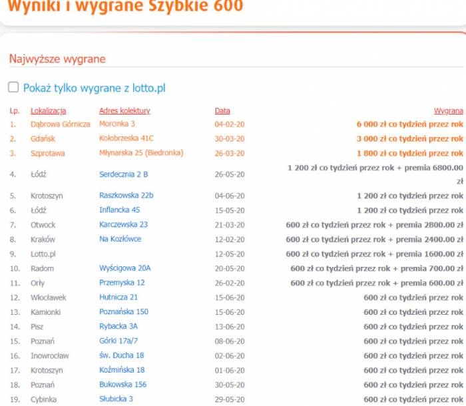This screenshot has width=466, height=406.
Task: Sort by the Data column header
Action: [222, 111]
